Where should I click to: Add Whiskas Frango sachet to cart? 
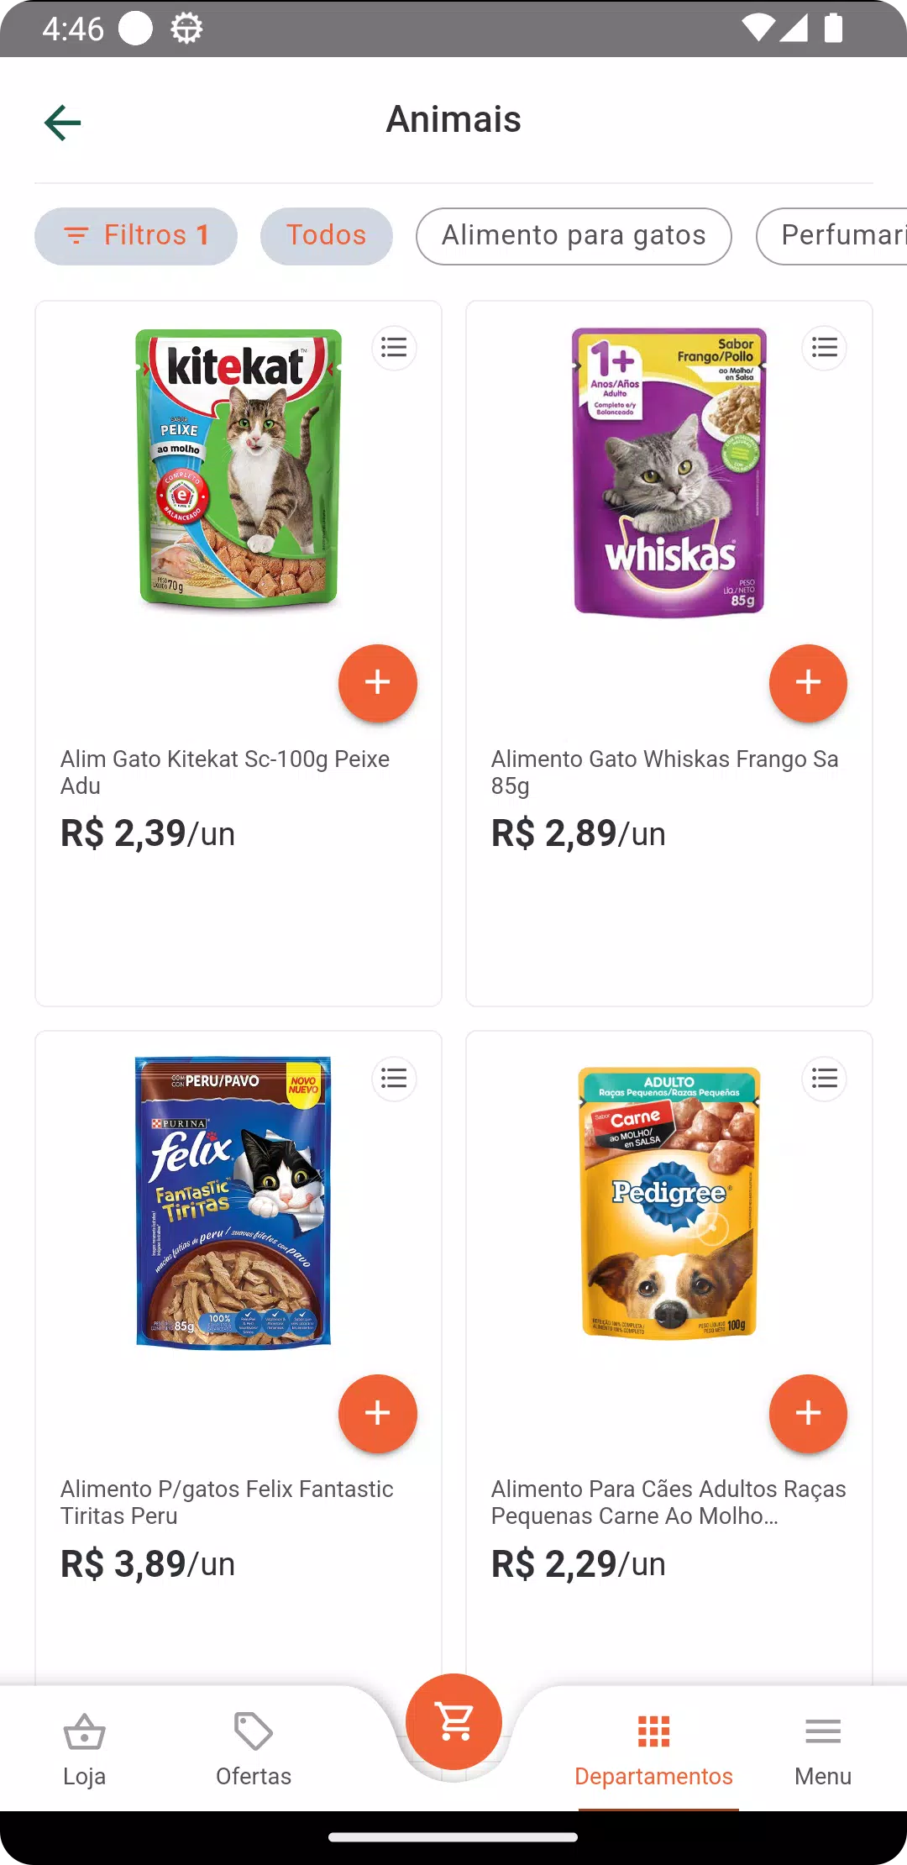pyautogui.click(x=808, y=682)
